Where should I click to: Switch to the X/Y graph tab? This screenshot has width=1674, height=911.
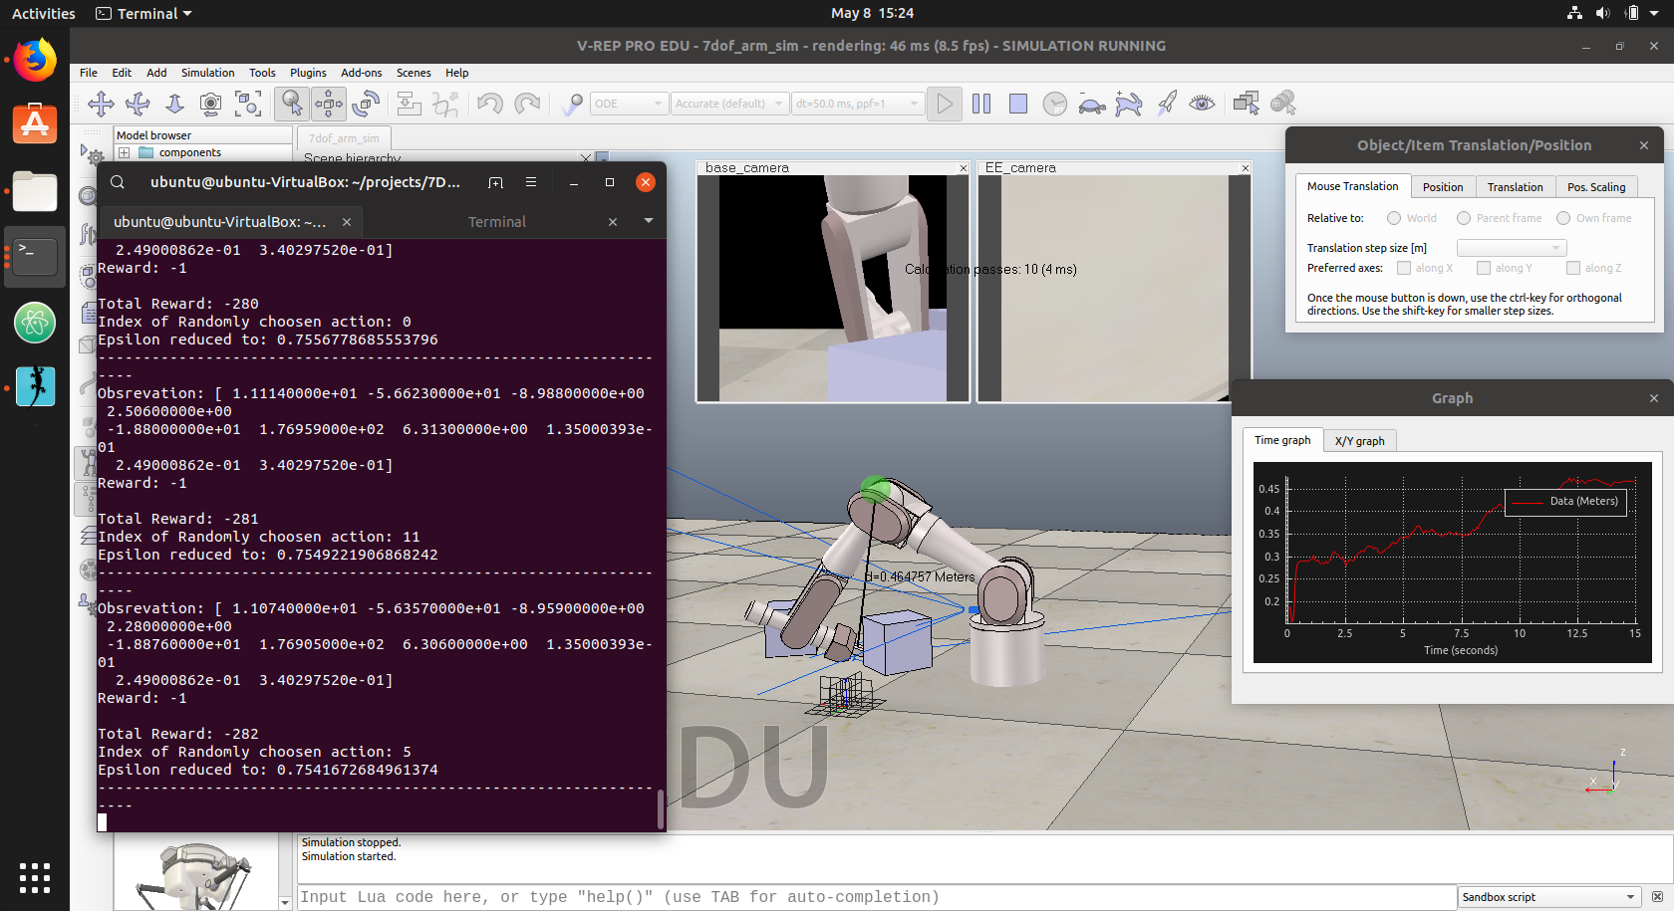pos(1359,441)
